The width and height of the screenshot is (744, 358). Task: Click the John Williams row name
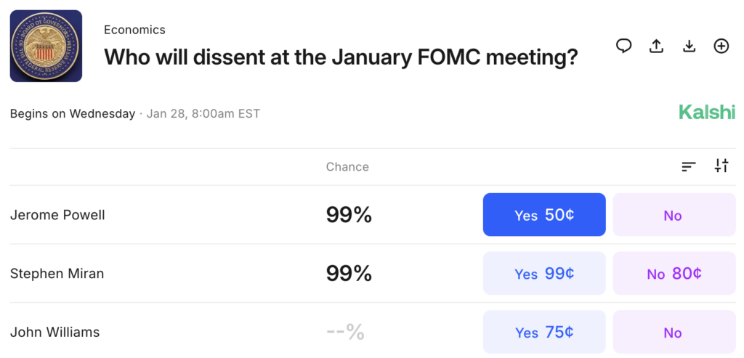coord(54,333)
